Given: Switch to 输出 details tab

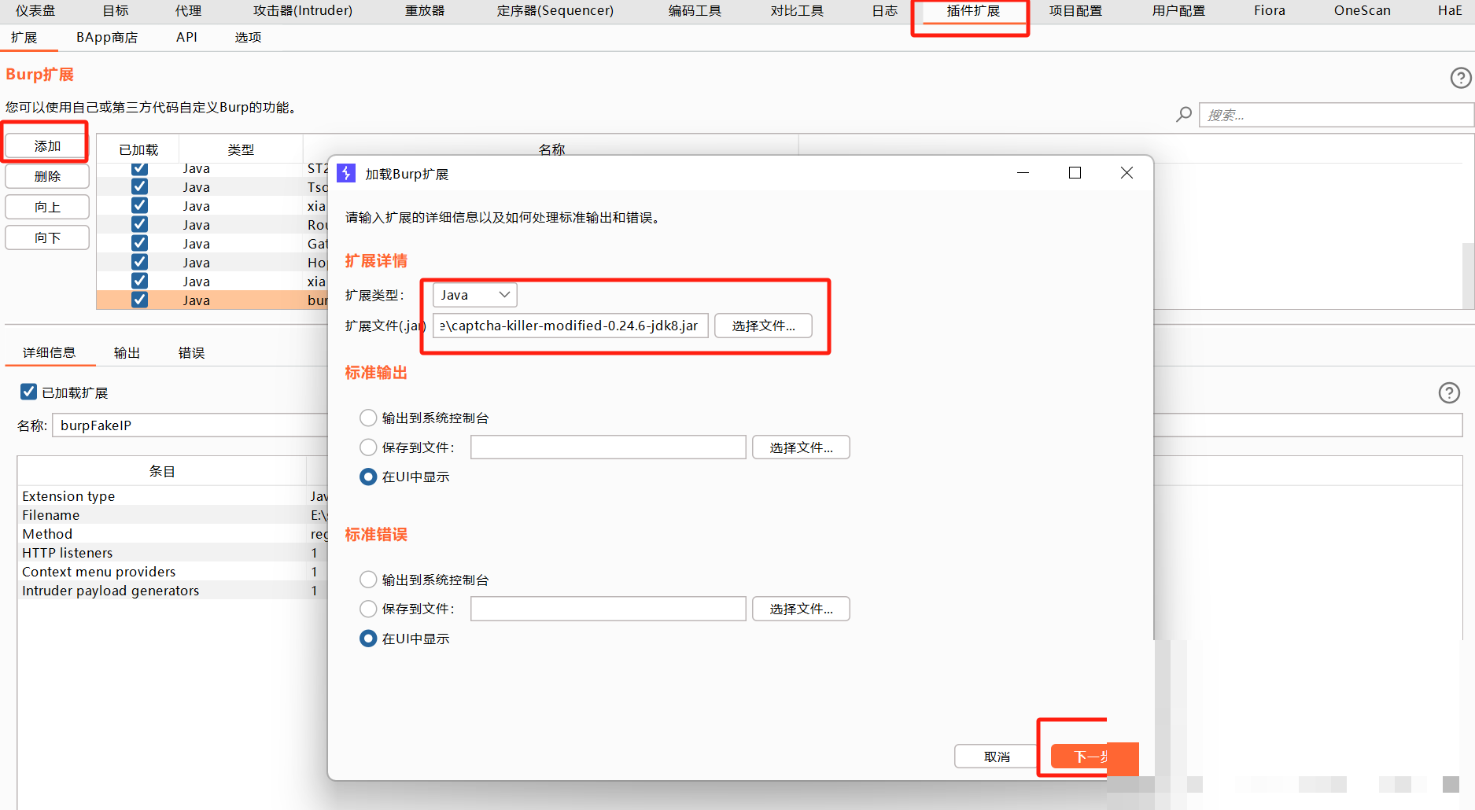Looking at the screenshot, I should coord(127,353).
